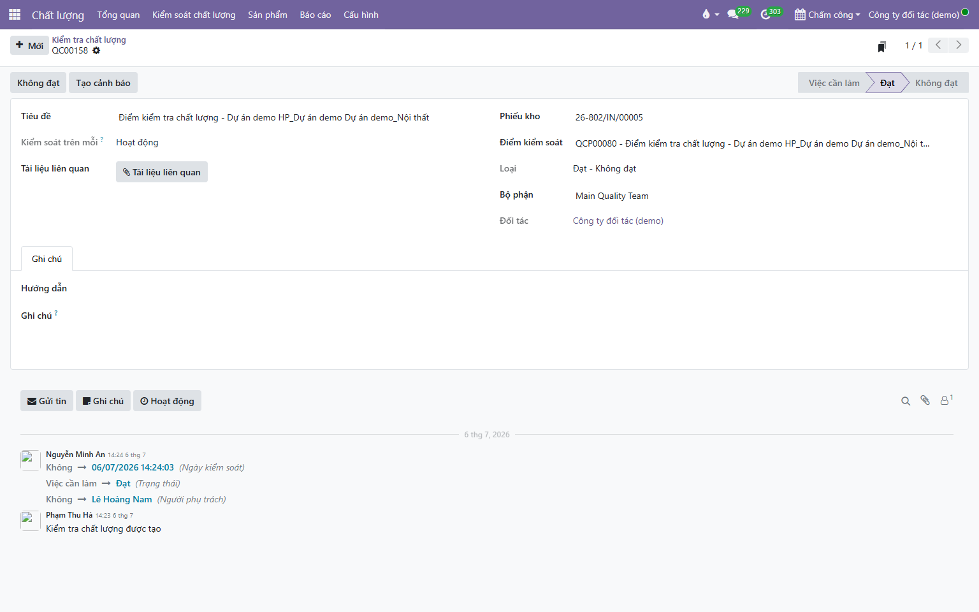Click the water drop debug icon
979x612 pixels.
click(x=706, y=14)
